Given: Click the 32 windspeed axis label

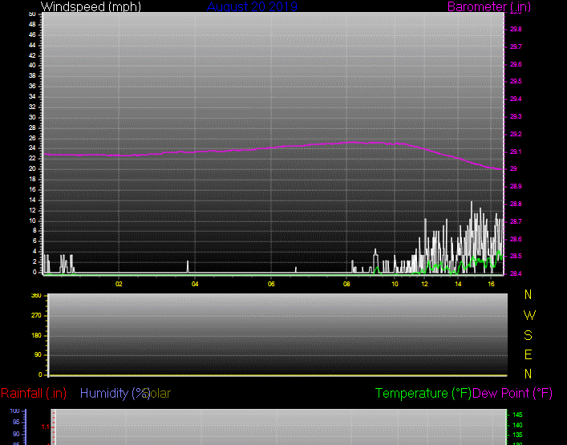Looking at the screenshot, I should [32, 107].
